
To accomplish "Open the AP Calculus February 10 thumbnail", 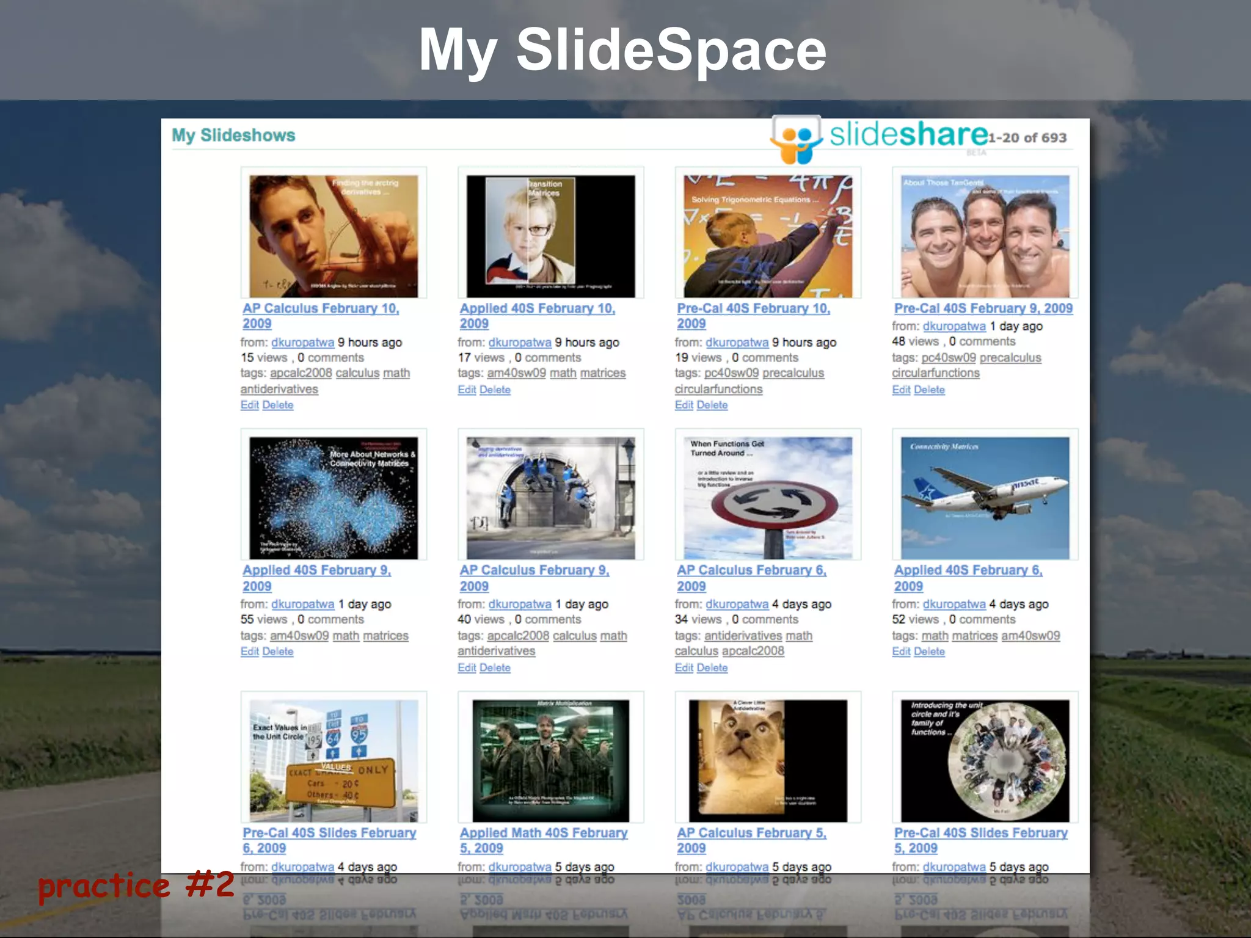I will coord(334,236).
